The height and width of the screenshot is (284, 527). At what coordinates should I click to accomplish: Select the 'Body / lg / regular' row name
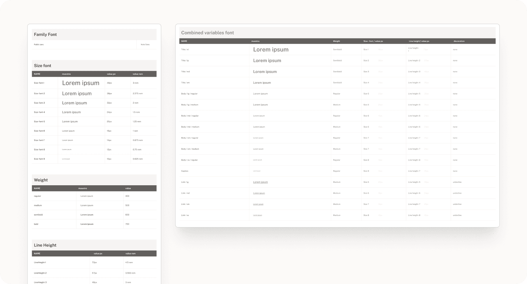tap(189, 94)
